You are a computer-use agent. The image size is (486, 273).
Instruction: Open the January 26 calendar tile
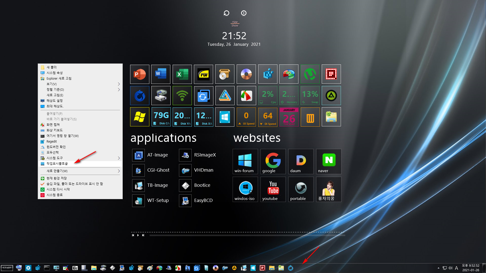tap(289, 117)
